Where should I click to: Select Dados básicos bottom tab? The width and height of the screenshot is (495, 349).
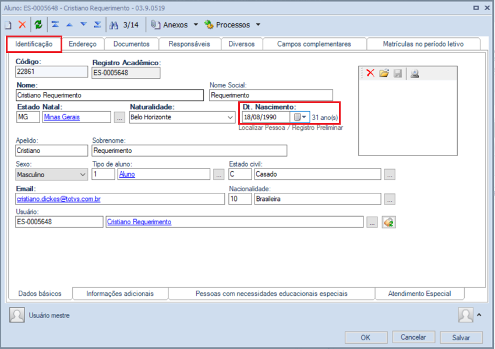[40, 294]
